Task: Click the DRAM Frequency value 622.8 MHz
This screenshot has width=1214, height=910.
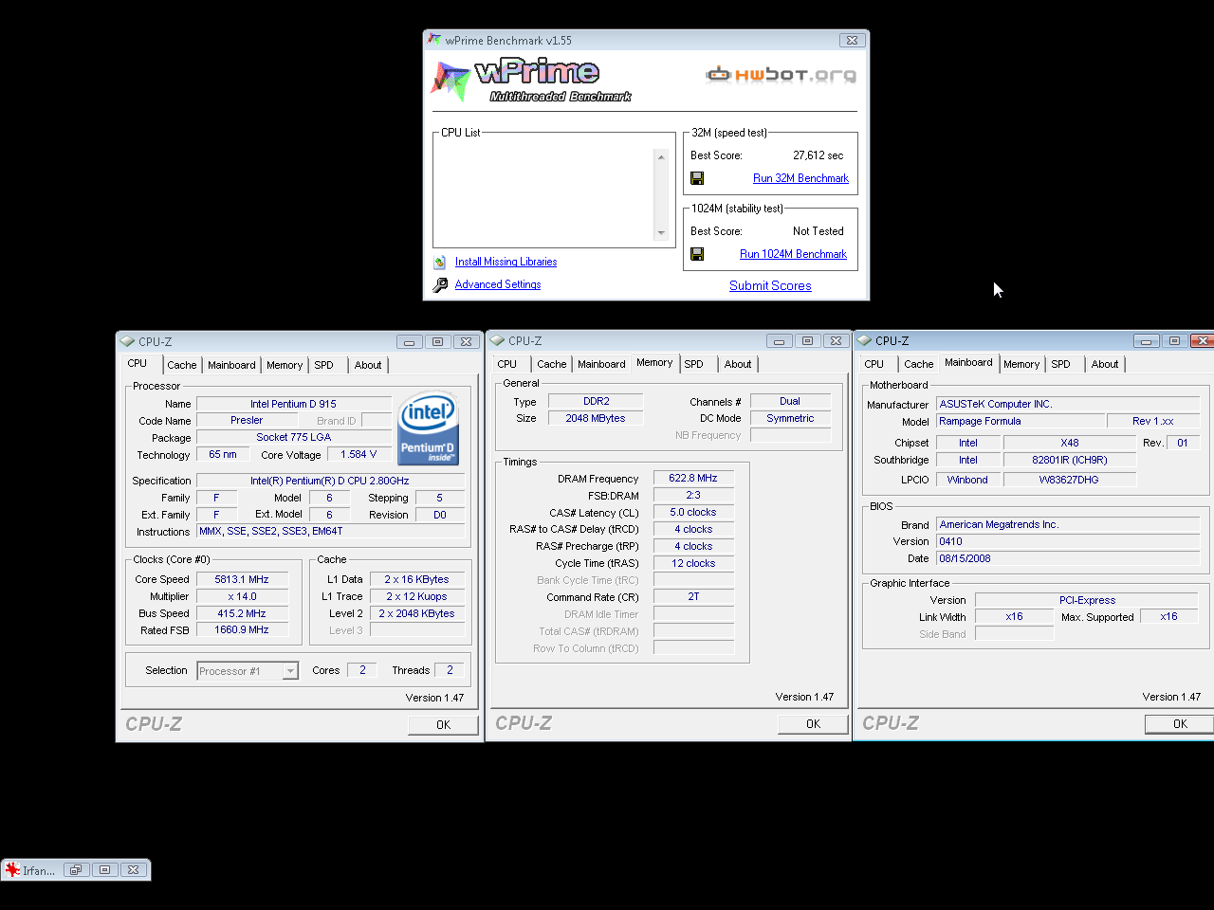Action: 693,479
